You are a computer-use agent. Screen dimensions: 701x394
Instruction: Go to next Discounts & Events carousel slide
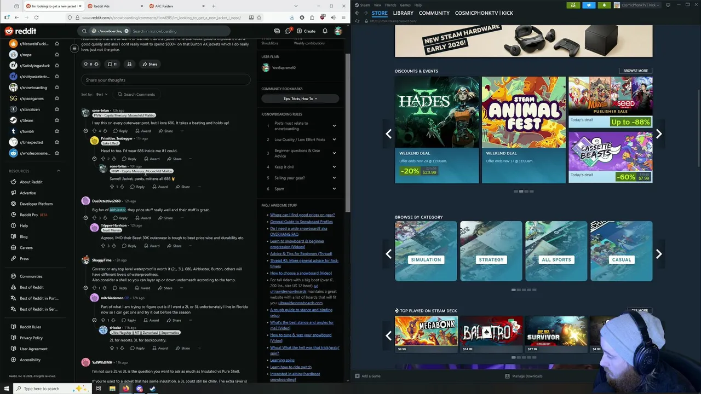pos(659,134)
